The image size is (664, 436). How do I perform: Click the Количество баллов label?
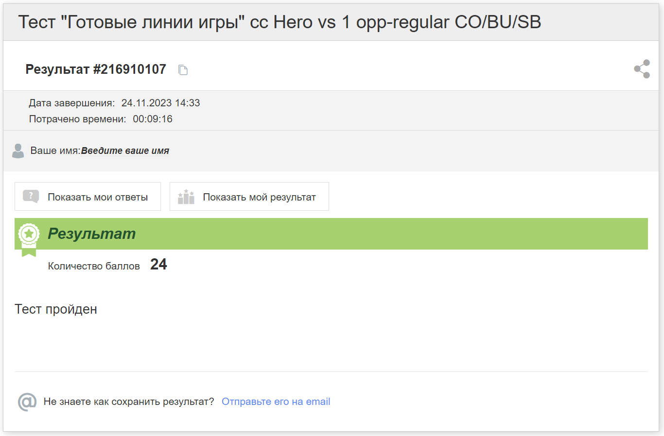point(94,266)
